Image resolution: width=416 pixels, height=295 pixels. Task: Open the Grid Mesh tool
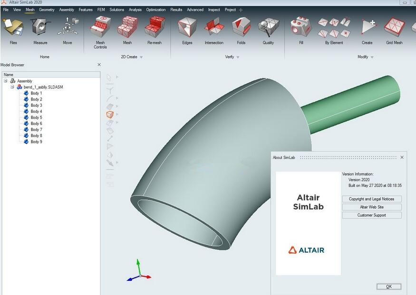[394, 31]
